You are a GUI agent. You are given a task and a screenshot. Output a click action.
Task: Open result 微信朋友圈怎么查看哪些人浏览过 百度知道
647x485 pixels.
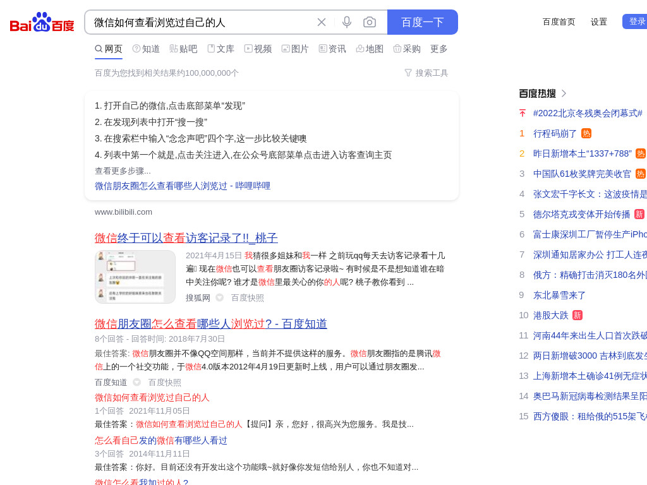point(211,324)
